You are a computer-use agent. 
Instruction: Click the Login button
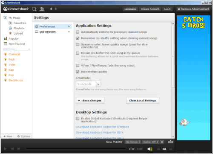tap(167, 9)
